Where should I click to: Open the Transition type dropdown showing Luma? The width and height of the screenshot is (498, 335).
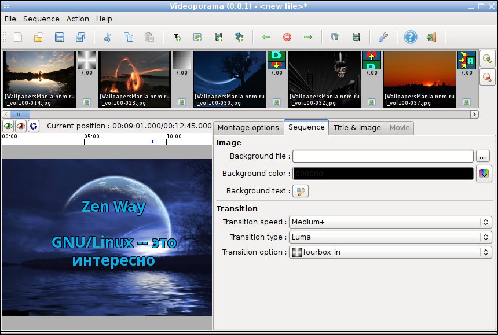(x=390, y=237)
